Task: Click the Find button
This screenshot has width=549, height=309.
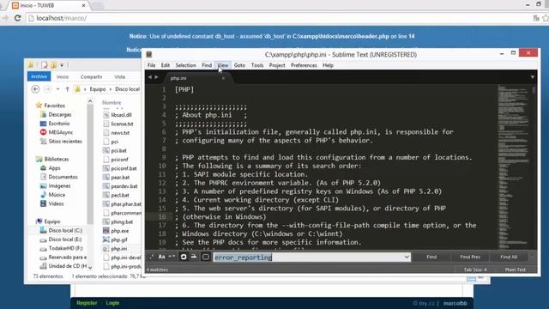Action: 431,257
